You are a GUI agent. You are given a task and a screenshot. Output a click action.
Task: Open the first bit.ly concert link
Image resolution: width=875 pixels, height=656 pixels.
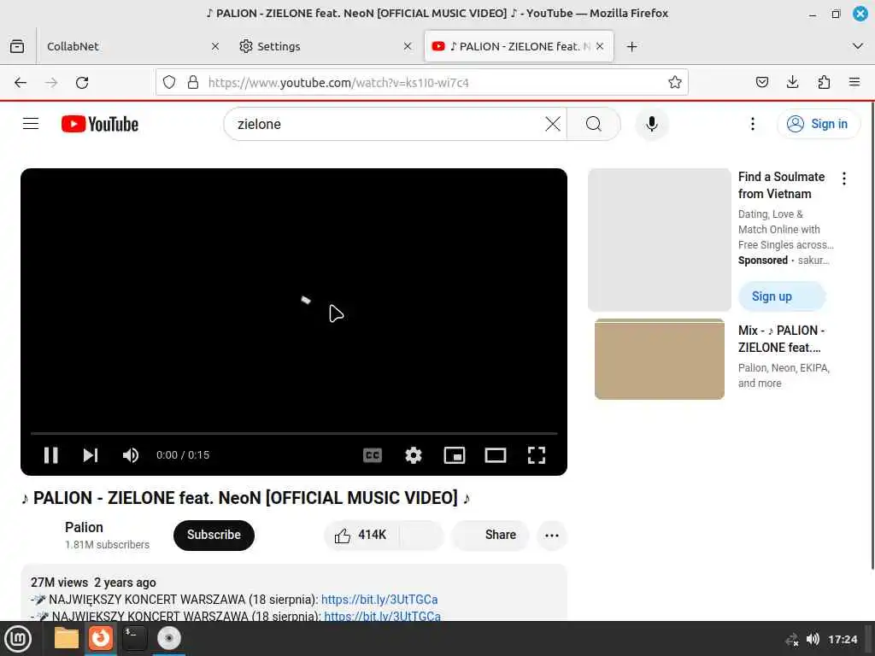379,600
